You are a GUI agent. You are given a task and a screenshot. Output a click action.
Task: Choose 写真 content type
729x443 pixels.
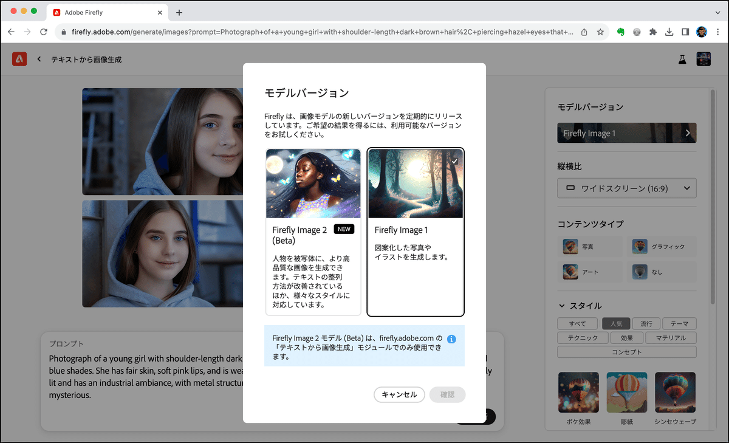(590, 246)
